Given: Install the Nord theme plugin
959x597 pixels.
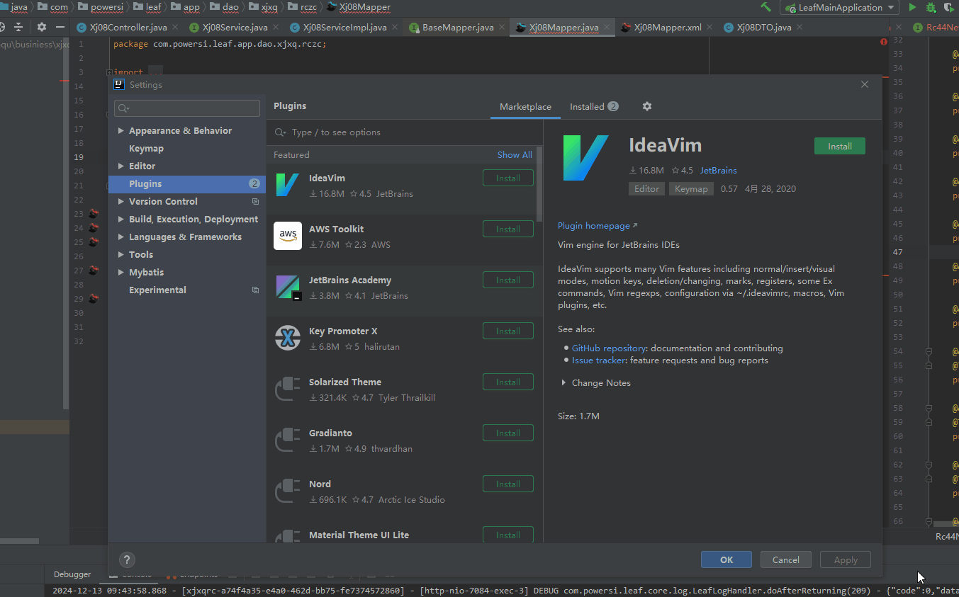Looking at the screenshot, I should point(508,484).
